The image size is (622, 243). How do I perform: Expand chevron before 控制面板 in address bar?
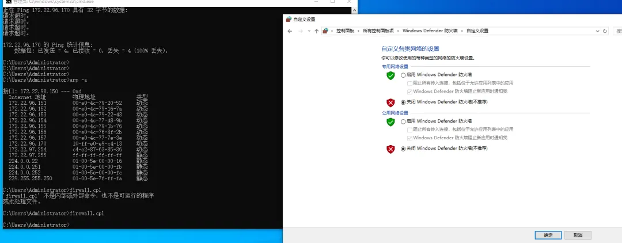click(333, 31)
